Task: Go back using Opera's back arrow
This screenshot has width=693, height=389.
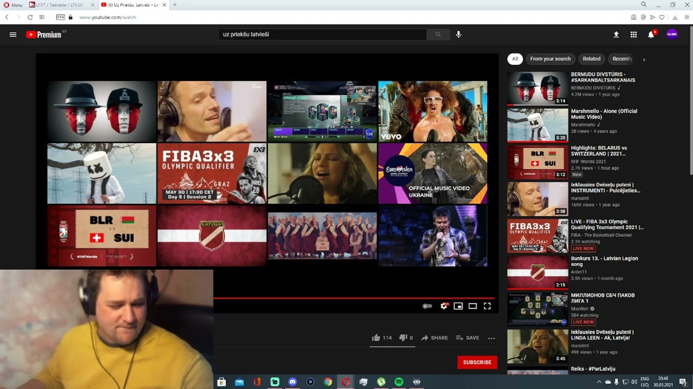Action: click(x=7, y=17)
